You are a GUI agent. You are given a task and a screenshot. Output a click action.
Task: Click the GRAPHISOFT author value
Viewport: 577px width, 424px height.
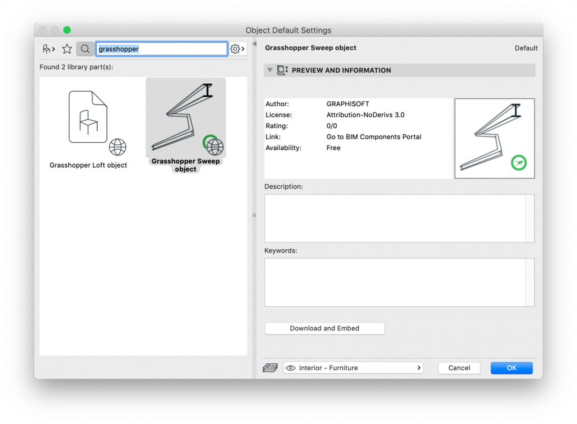coord(348,104)
